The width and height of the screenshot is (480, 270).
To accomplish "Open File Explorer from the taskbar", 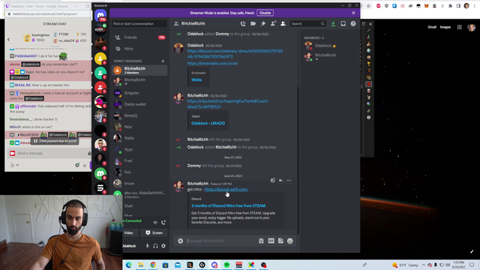I will pyautogui.click(x=141, y=265).
